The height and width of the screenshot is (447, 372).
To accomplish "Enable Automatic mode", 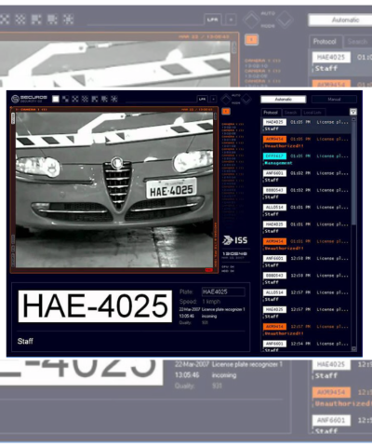I will click(284, 100).
